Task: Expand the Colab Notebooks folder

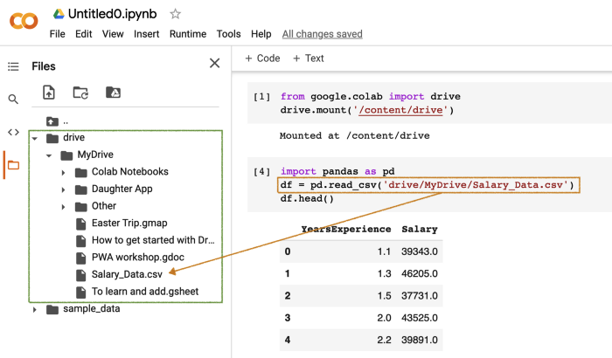Action: coord(63,172)
